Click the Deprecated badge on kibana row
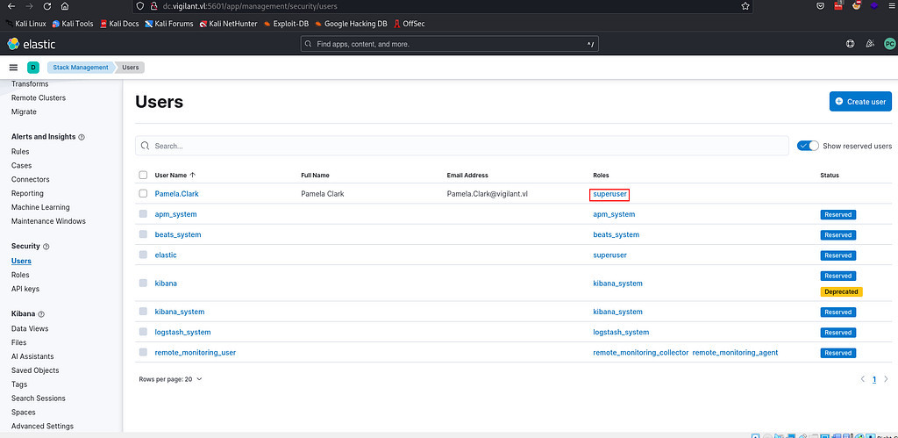 click(x=841, y=291)
